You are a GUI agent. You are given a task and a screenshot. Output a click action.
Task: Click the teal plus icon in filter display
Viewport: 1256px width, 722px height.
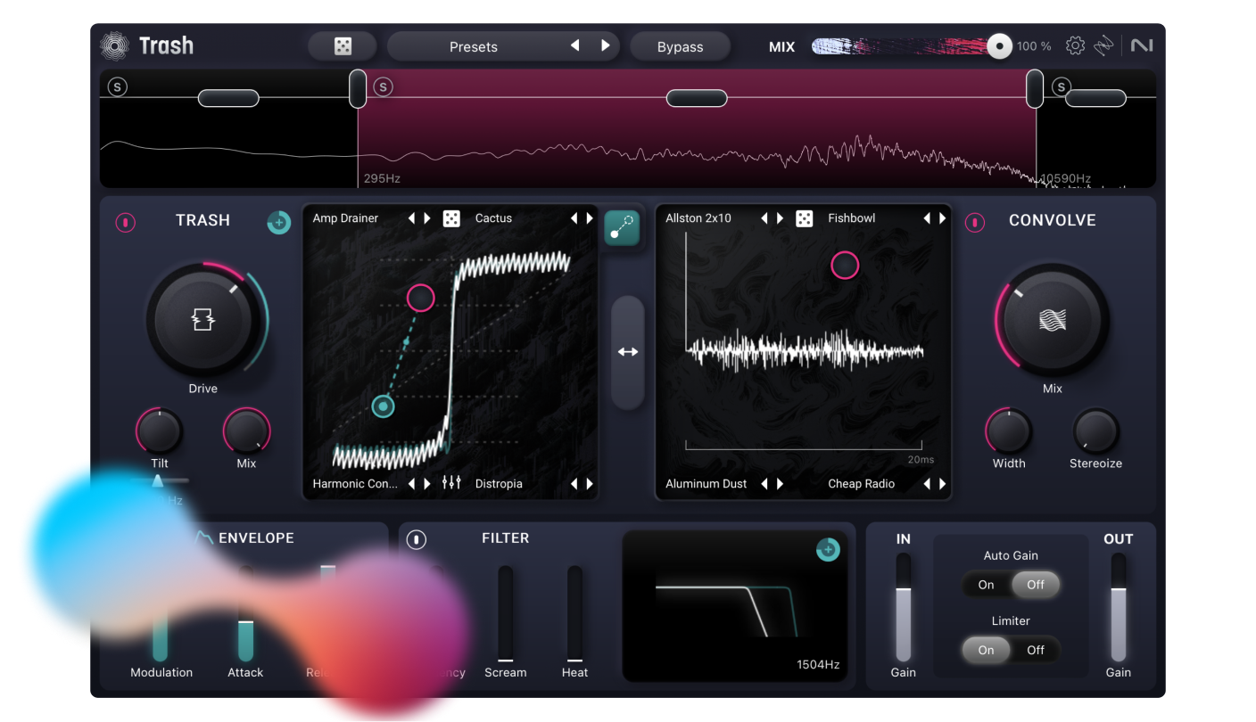tap(828, 550)
